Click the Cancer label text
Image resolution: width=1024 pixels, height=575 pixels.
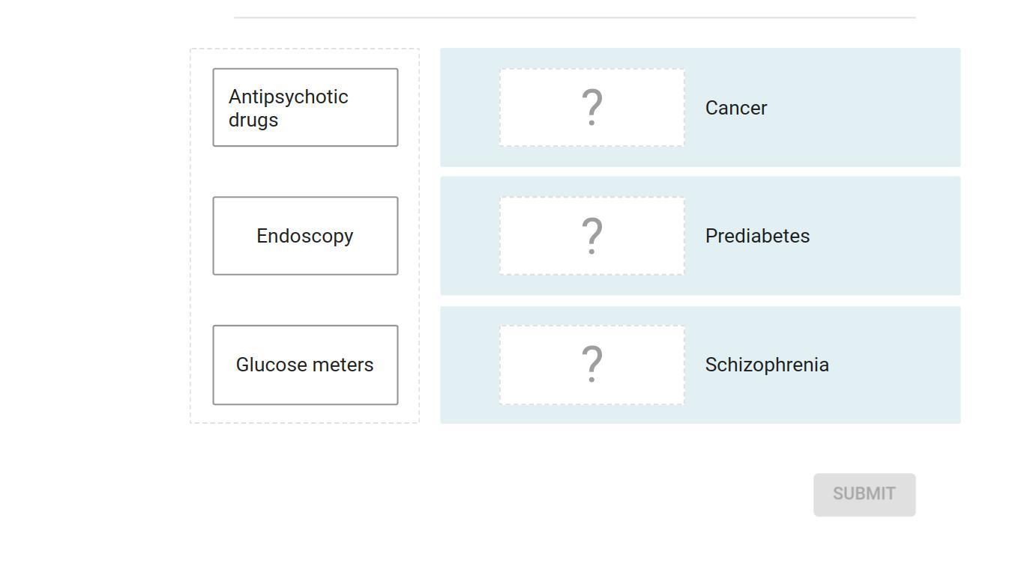736,108
